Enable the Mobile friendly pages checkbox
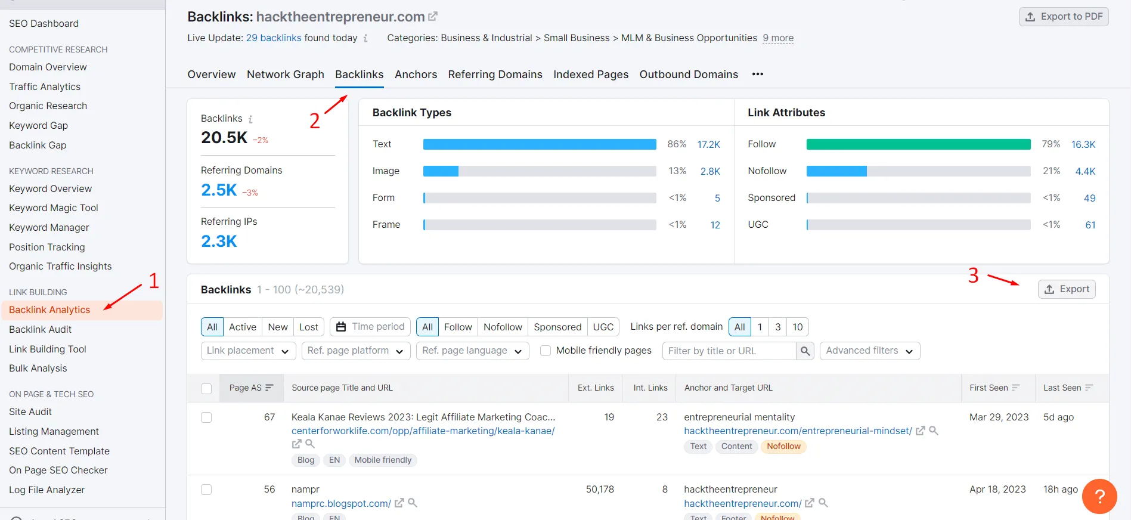 (x=545, y=351)
